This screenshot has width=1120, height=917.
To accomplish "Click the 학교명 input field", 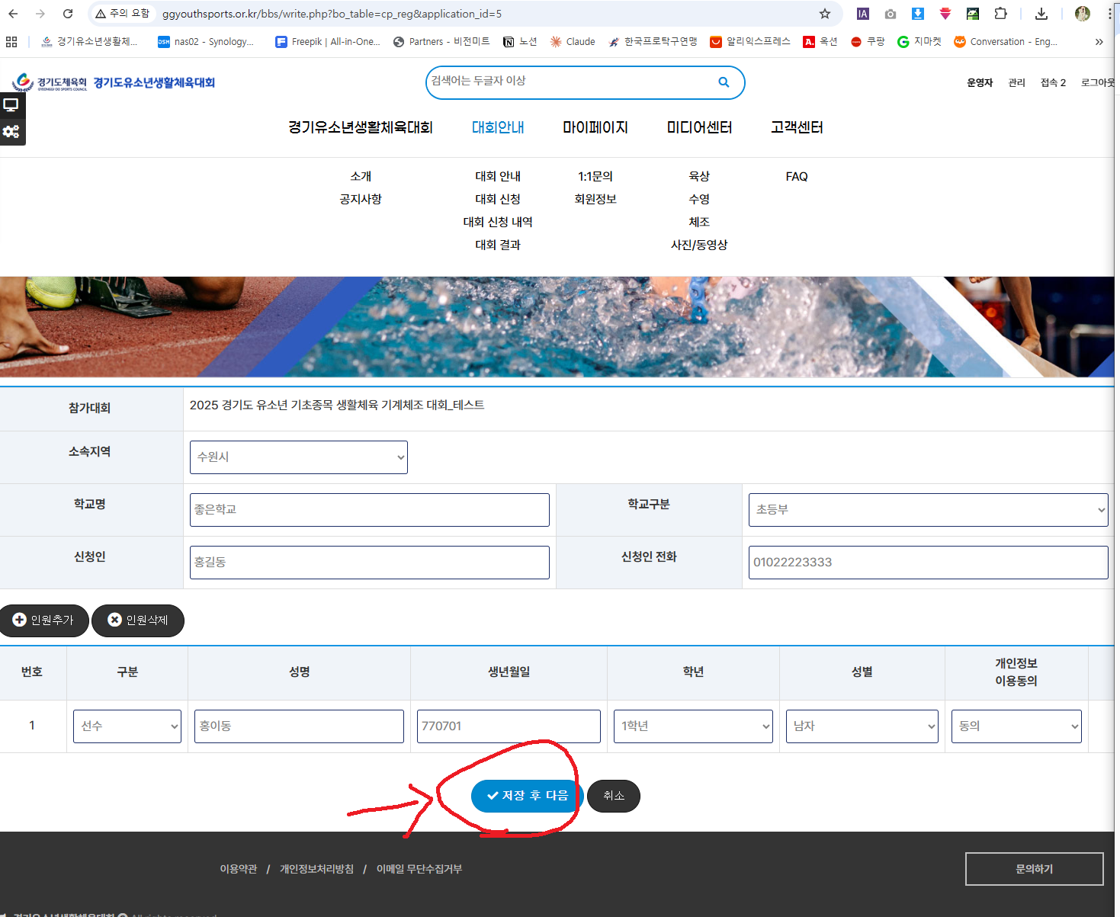I will pos(369,510).
